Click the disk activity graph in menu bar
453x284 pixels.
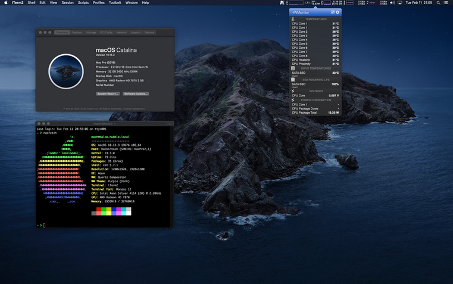point(349,2)
